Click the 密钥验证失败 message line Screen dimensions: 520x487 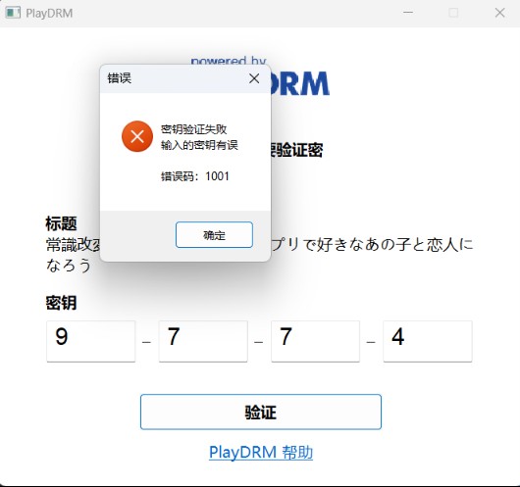point(193,129)
